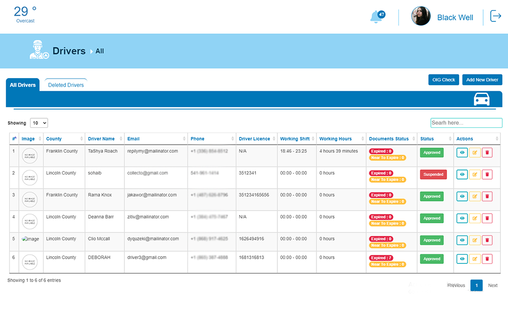This screenshot has height=310, width=508.
Task: Click the Black Well profile avatar
Action: tap(421, 17)
